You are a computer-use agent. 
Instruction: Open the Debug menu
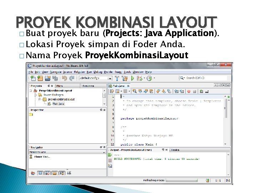click(x=98, y=72)
